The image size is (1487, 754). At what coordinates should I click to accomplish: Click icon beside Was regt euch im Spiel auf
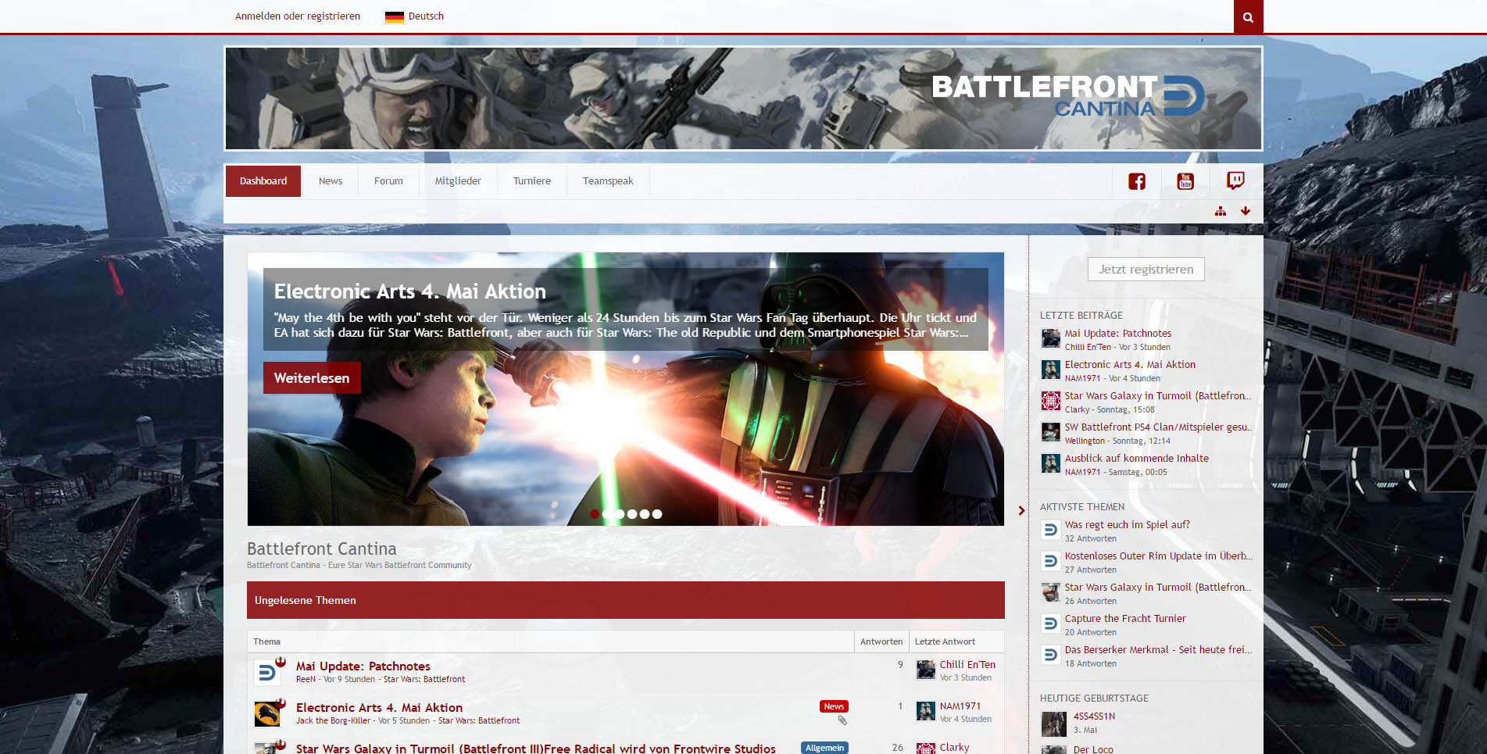coord(1051,530)
